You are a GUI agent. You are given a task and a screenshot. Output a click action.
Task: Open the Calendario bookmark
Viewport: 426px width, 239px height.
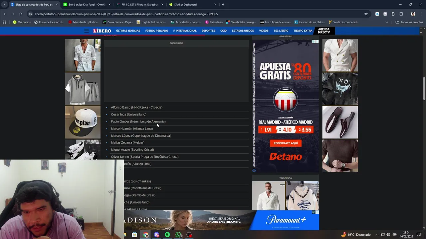(214, 22)
